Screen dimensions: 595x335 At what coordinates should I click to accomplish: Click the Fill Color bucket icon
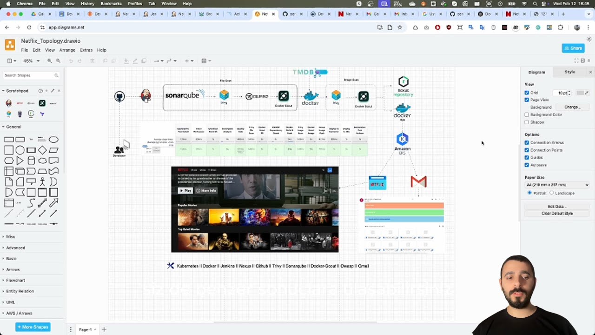tap(126, 61)
